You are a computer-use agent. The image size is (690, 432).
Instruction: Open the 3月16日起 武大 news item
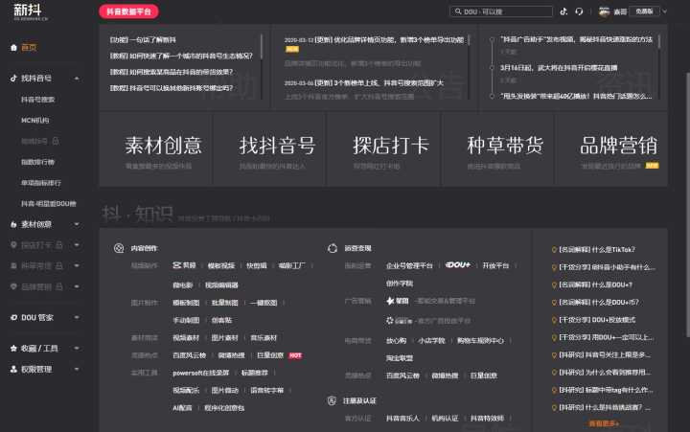click(x=559, y=68)
